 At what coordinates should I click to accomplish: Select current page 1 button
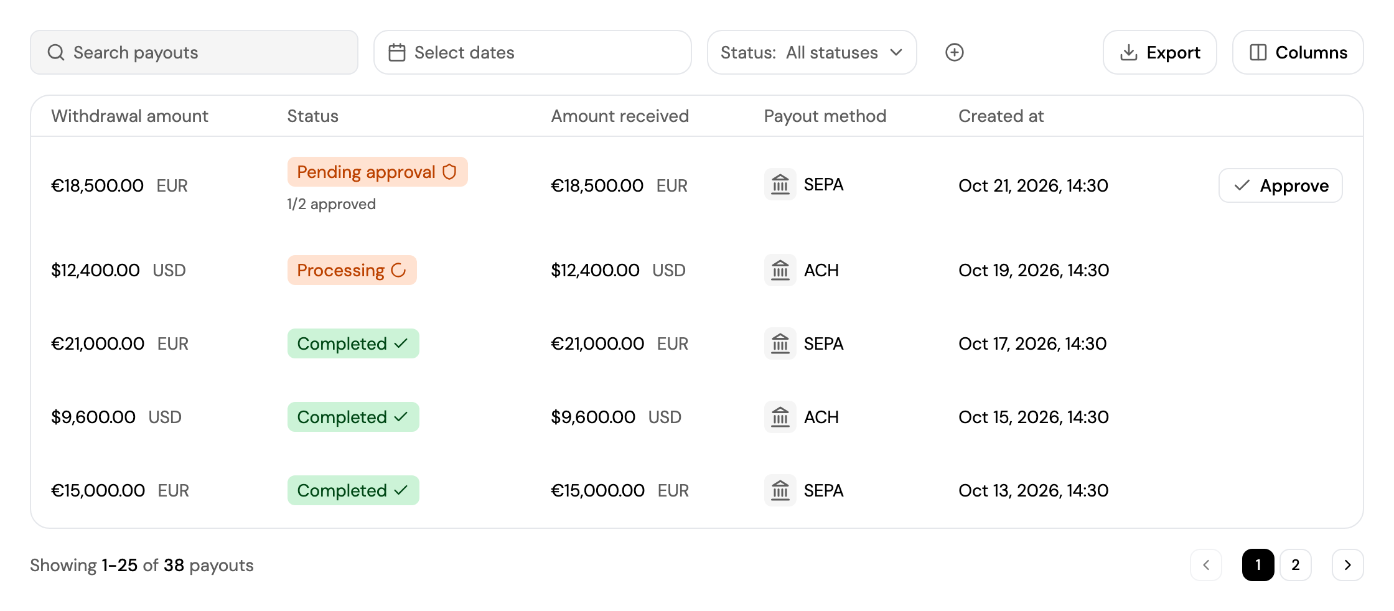pyautogui.click(x=1258, y=565)
